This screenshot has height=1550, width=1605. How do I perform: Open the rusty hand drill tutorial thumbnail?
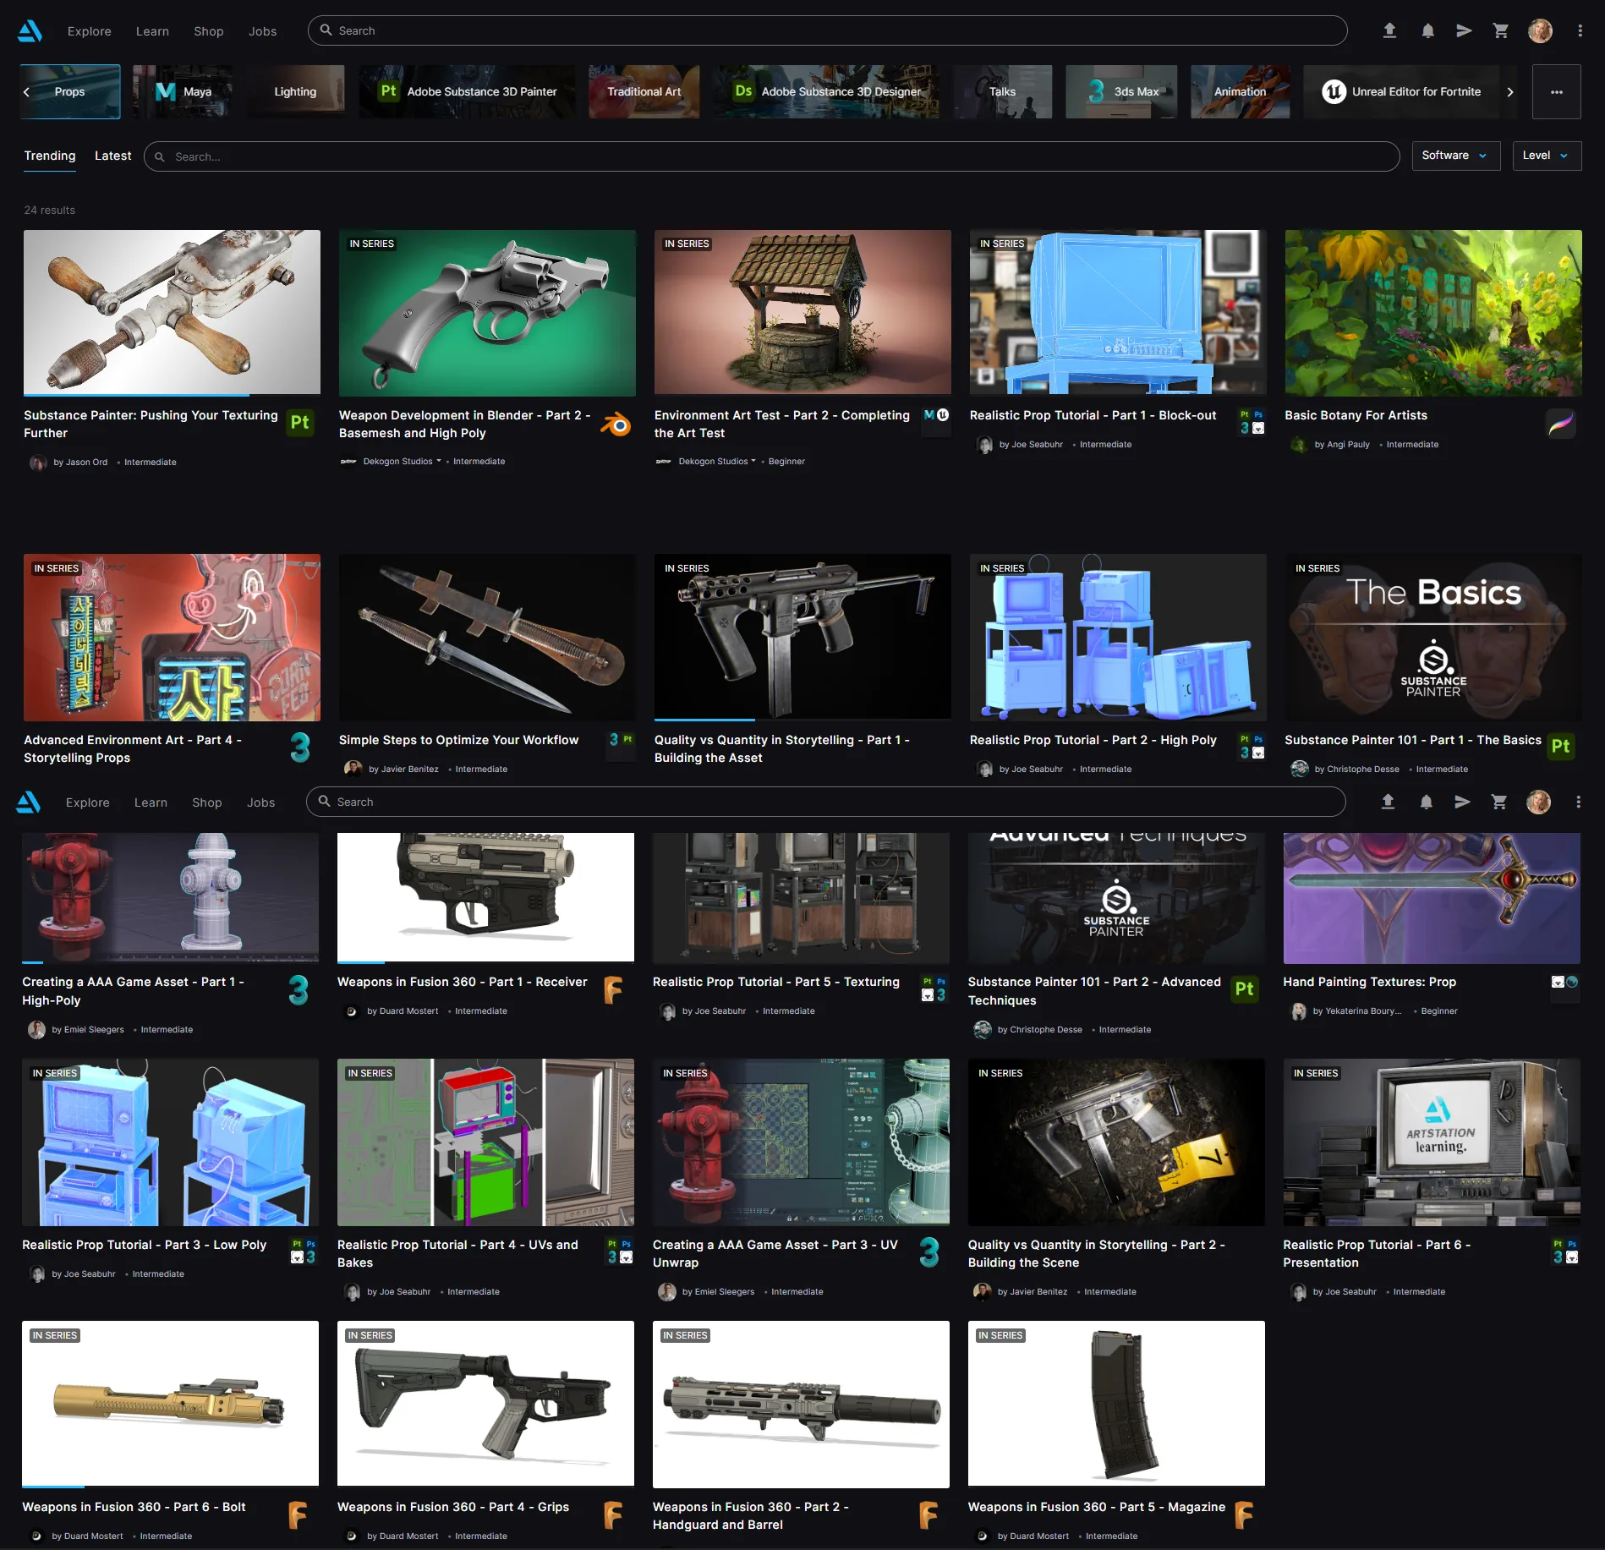[x=172, y=312]
